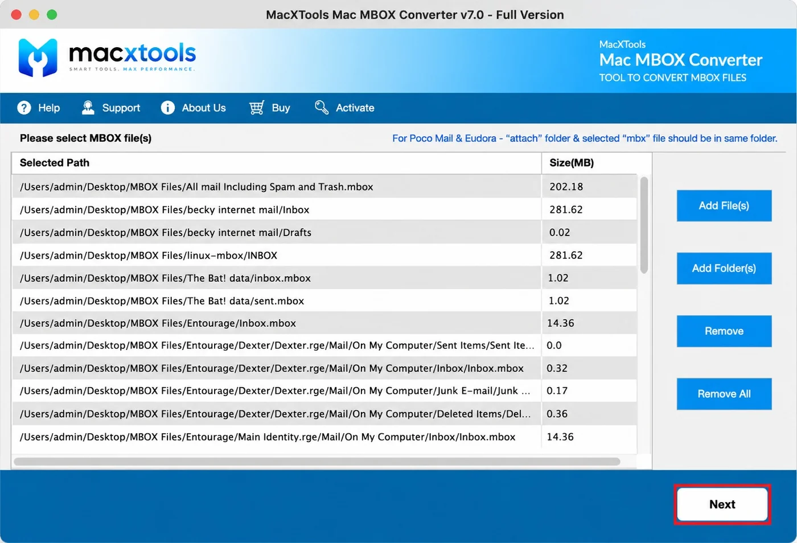Click the Remove All button
797x543 pixels.
click(x=724, y=394)
